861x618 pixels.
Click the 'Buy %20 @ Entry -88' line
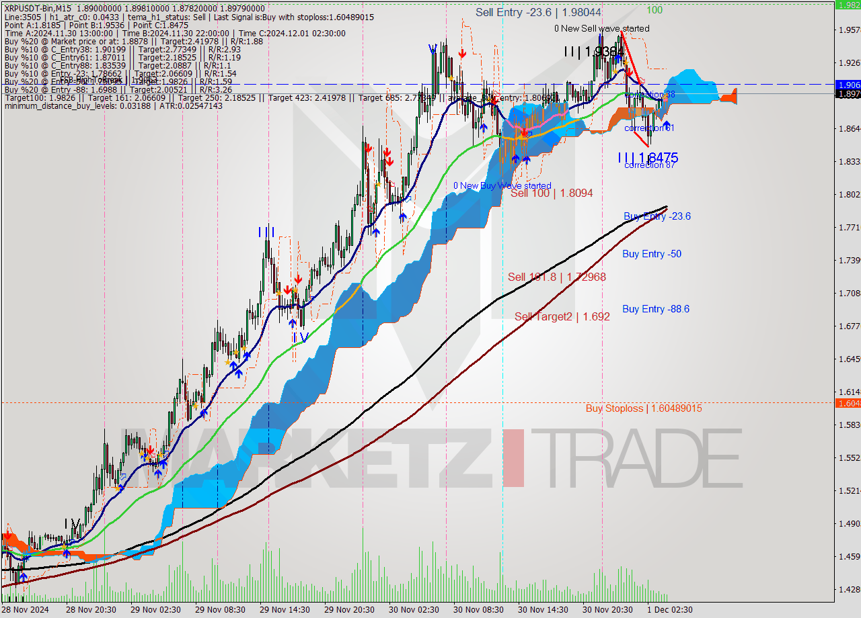118,89
